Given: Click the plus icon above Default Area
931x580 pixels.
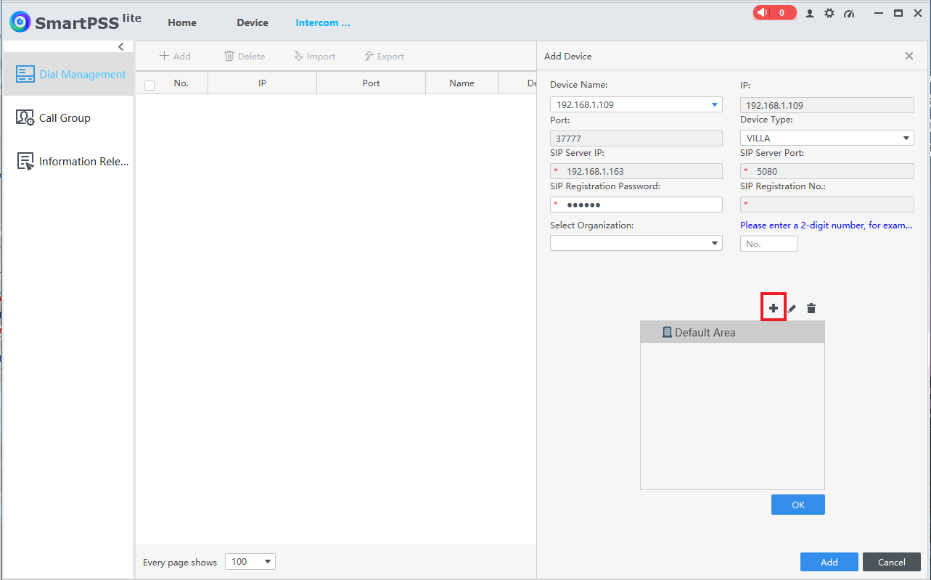Looking at the screenshot, I should [x=774, y=308].
